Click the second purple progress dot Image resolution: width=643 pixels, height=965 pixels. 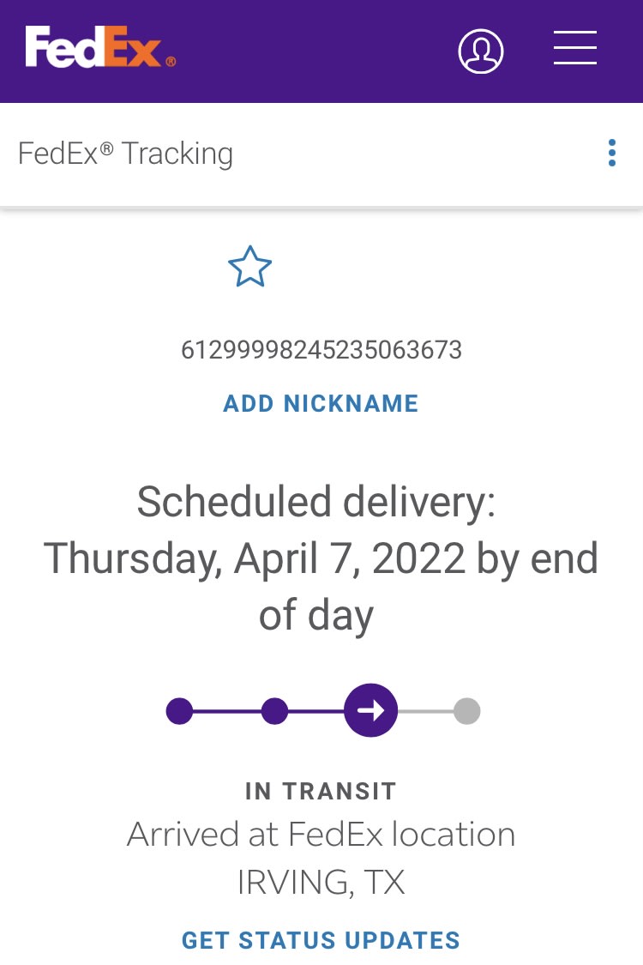(x=274, y=711)
